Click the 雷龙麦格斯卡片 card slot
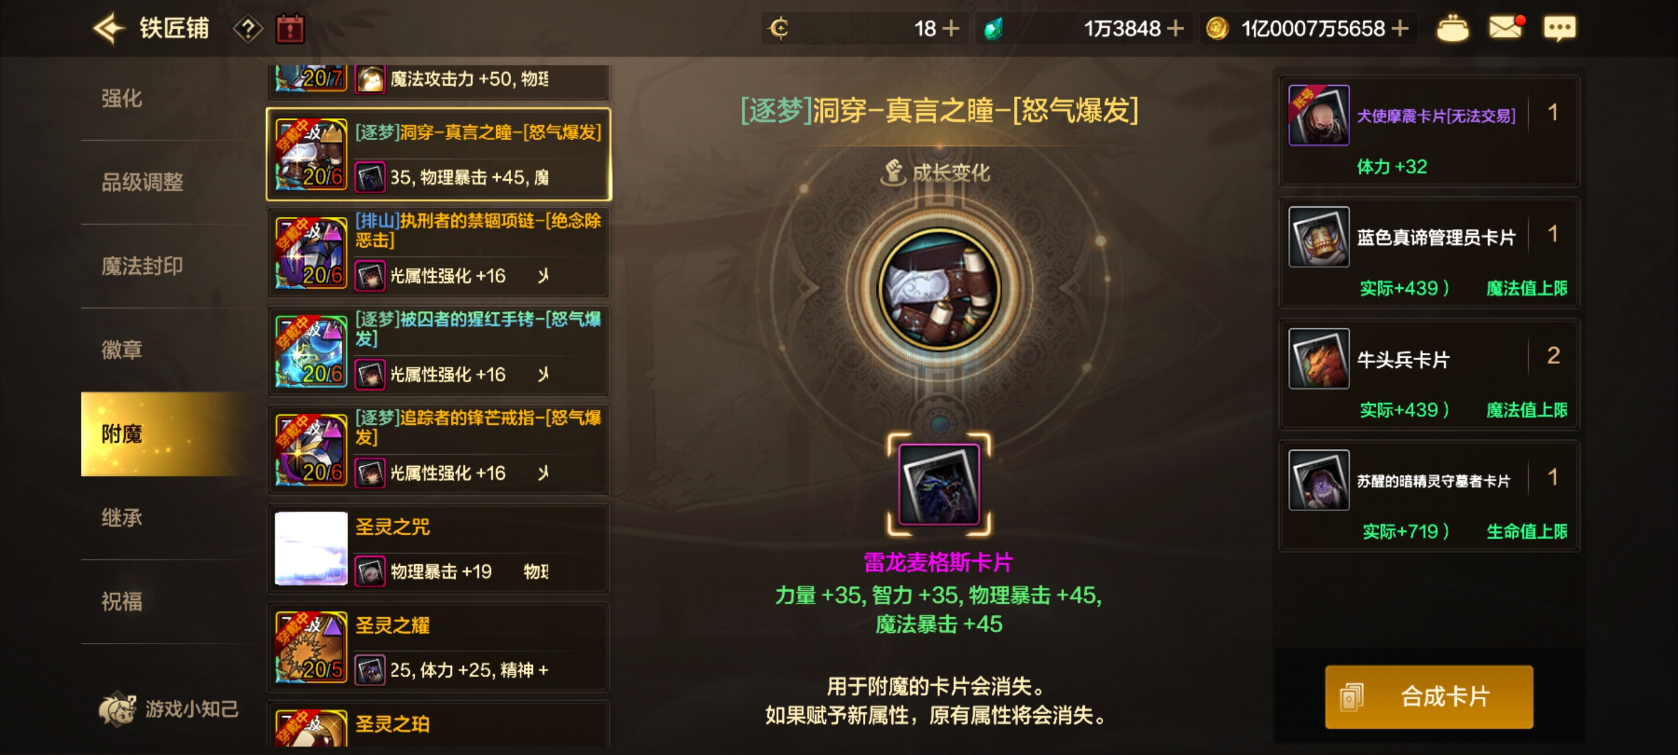This screenshot has width=1678, height=755. (x=938, y=485)
